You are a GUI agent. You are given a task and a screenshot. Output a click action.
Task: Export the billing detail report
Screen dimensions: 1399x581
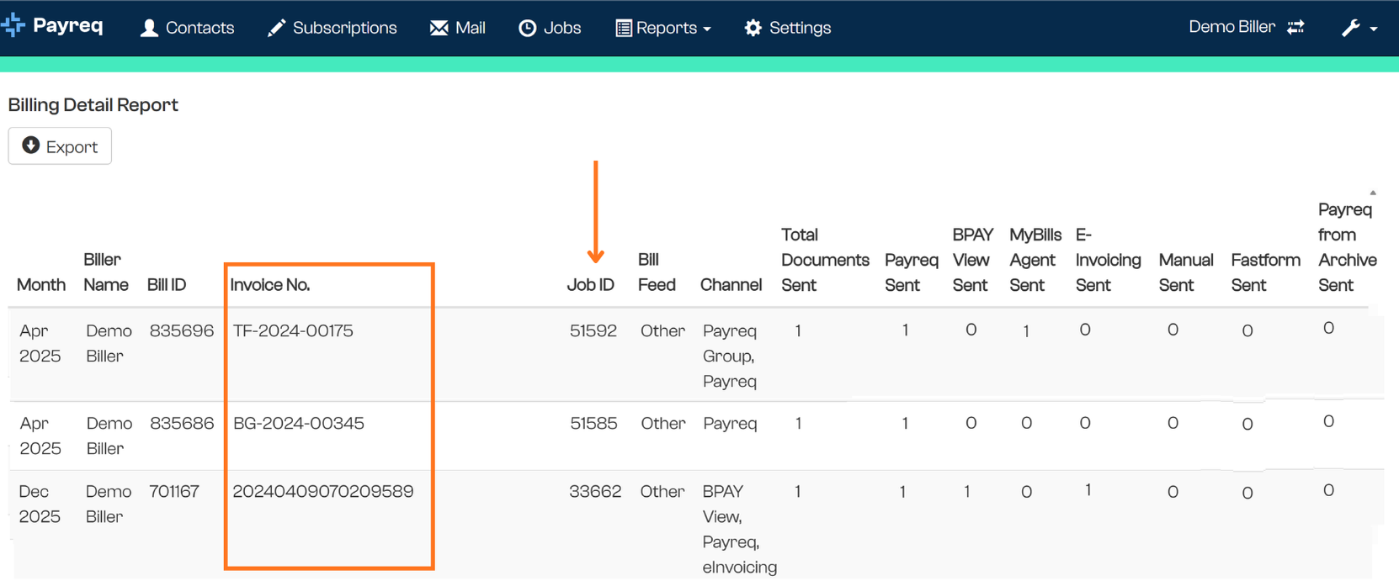60,146
